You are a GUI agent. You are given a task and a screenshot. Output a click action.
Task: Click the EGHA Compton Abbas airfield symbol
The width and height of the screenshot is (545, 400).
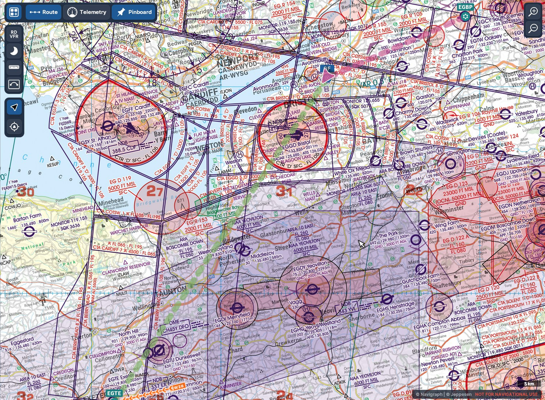tap(438, 306)
